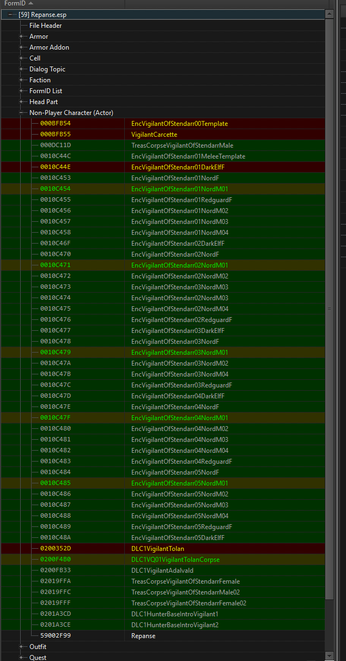Select EncVigilantOfStendarr02DarkElfF record
This screenshot has height=661, width=346.
(163, 244)
